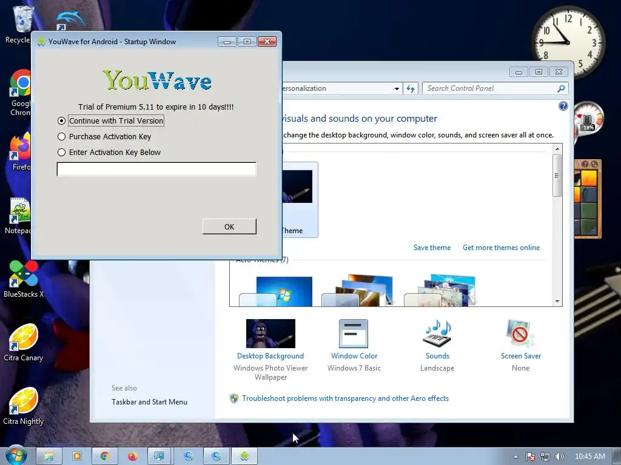Open Taskbar and Start Menu link
The image size is (621, 465).
pyautogui.click(x=149, y=402)
